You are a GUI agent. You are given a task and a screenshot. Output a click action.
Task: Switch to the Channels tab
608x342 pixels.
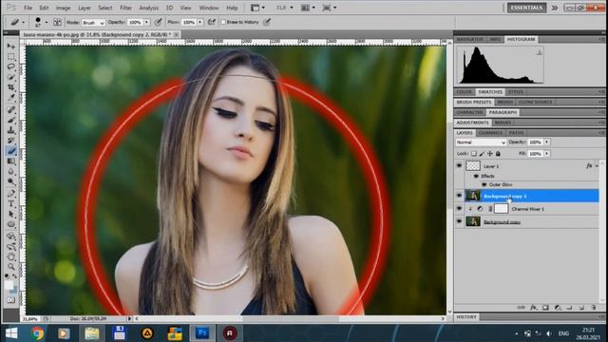point(490,133)
